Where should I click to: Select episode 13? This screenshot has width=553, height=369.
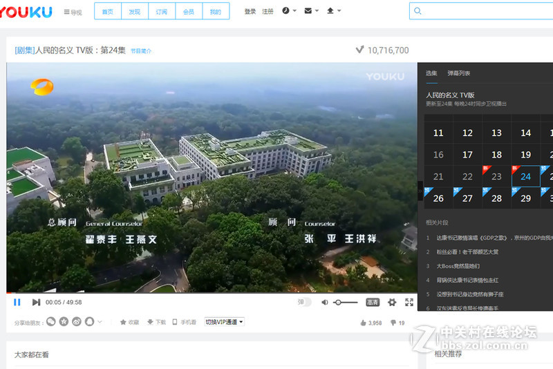[496, 133]
